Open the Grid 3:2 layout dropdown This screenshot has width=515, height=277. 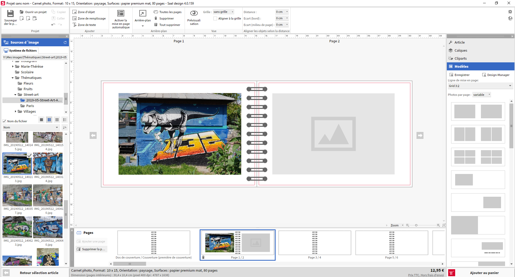(x=480, y=86)
